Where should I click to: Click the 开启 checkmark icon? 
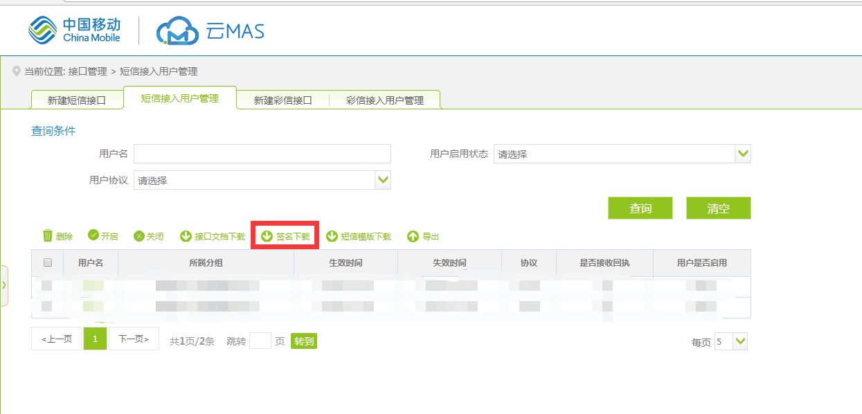tap(93, 236)
